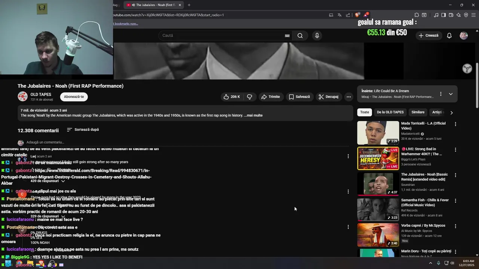Install app icon in the address bar
Image resolution: width=479 pixels, height=269 pixels.
pos(331,15)
